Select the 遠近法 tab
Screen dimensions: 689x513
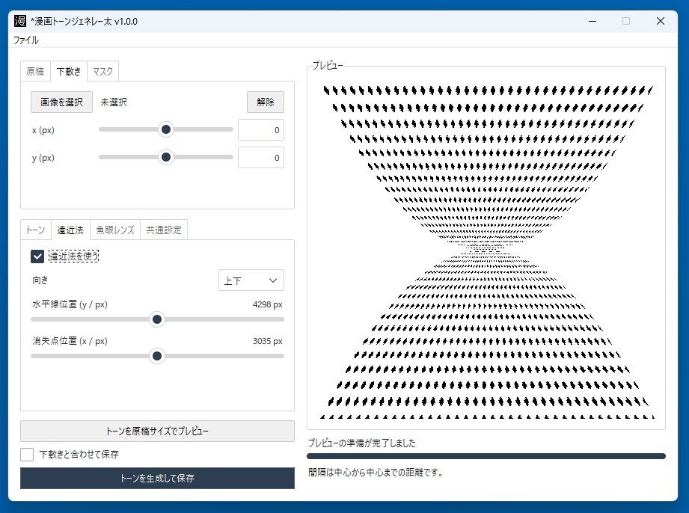70,230
